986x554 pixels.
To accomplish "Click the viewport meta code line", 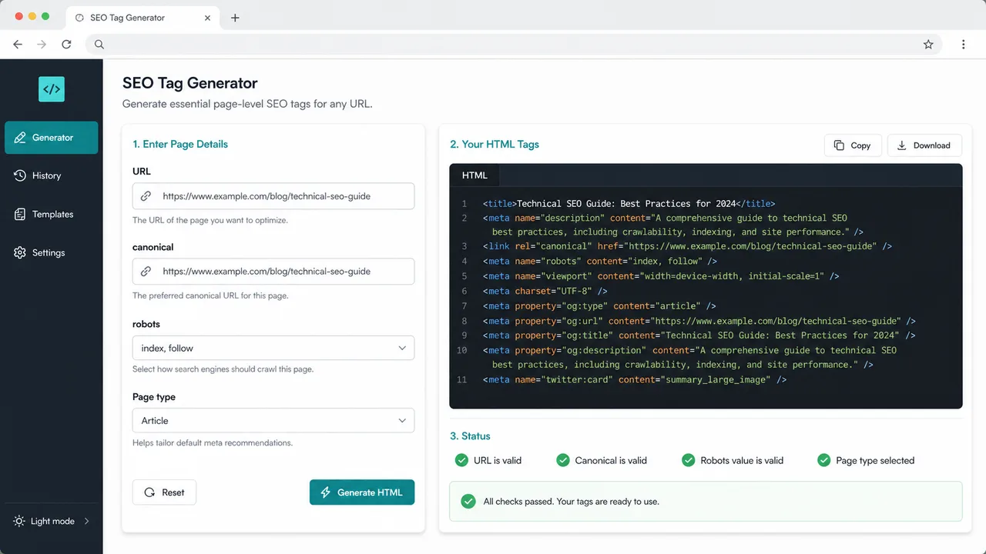I will point(661,276).
